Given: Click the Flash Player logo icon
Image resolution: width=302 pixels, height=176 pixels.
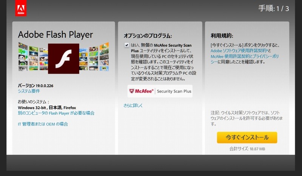Looking at the screenshot, I should click(x=63, y=59).
